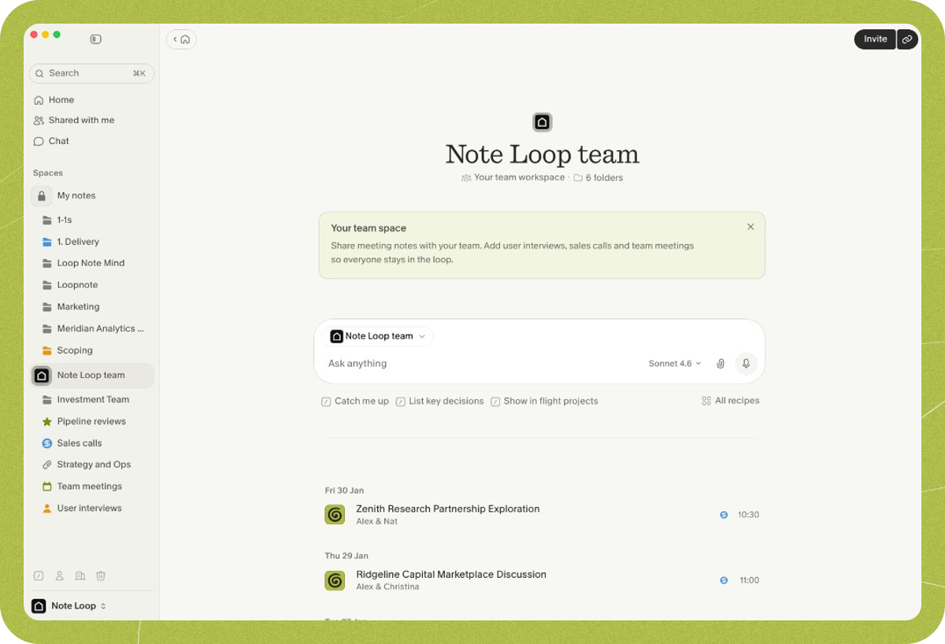Click the spiral icon for Ridgeline Capital note
Screen dimensions: 945x644
click(335, 580)
